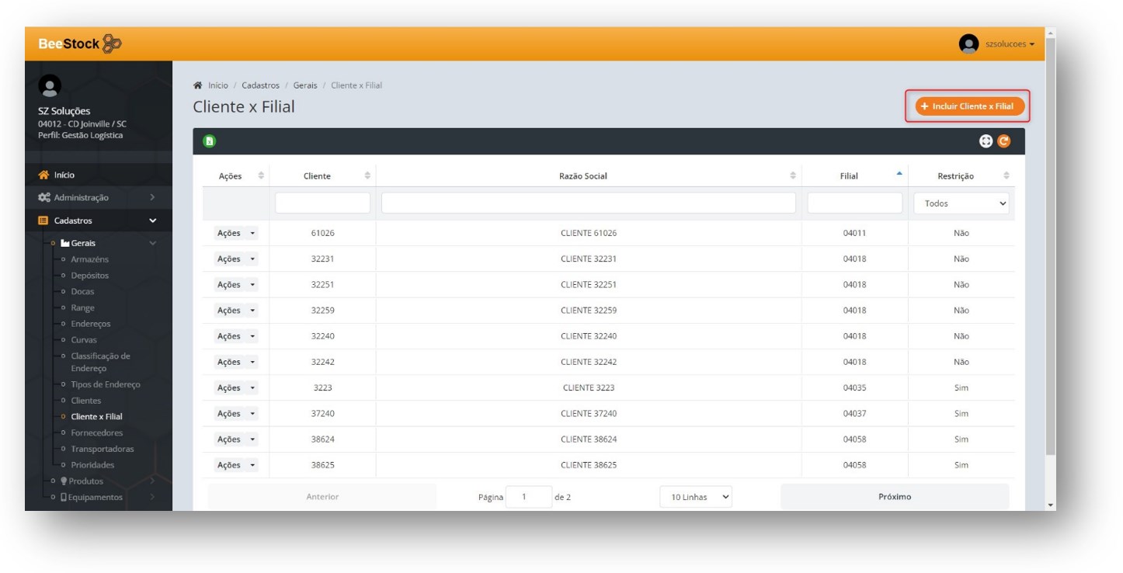Screen dimensions: 1123x573
Task: Sort by the Razão Social column
Action: click(792, 176)
